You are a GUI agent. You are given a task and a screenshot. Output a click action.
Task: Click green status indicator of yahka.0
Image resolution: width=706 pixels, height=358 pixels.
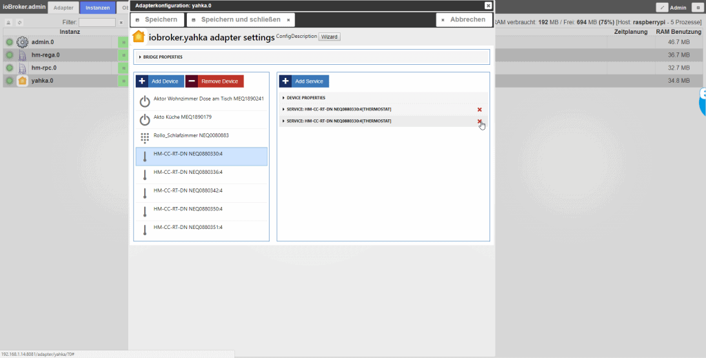[x=10, y=81]
